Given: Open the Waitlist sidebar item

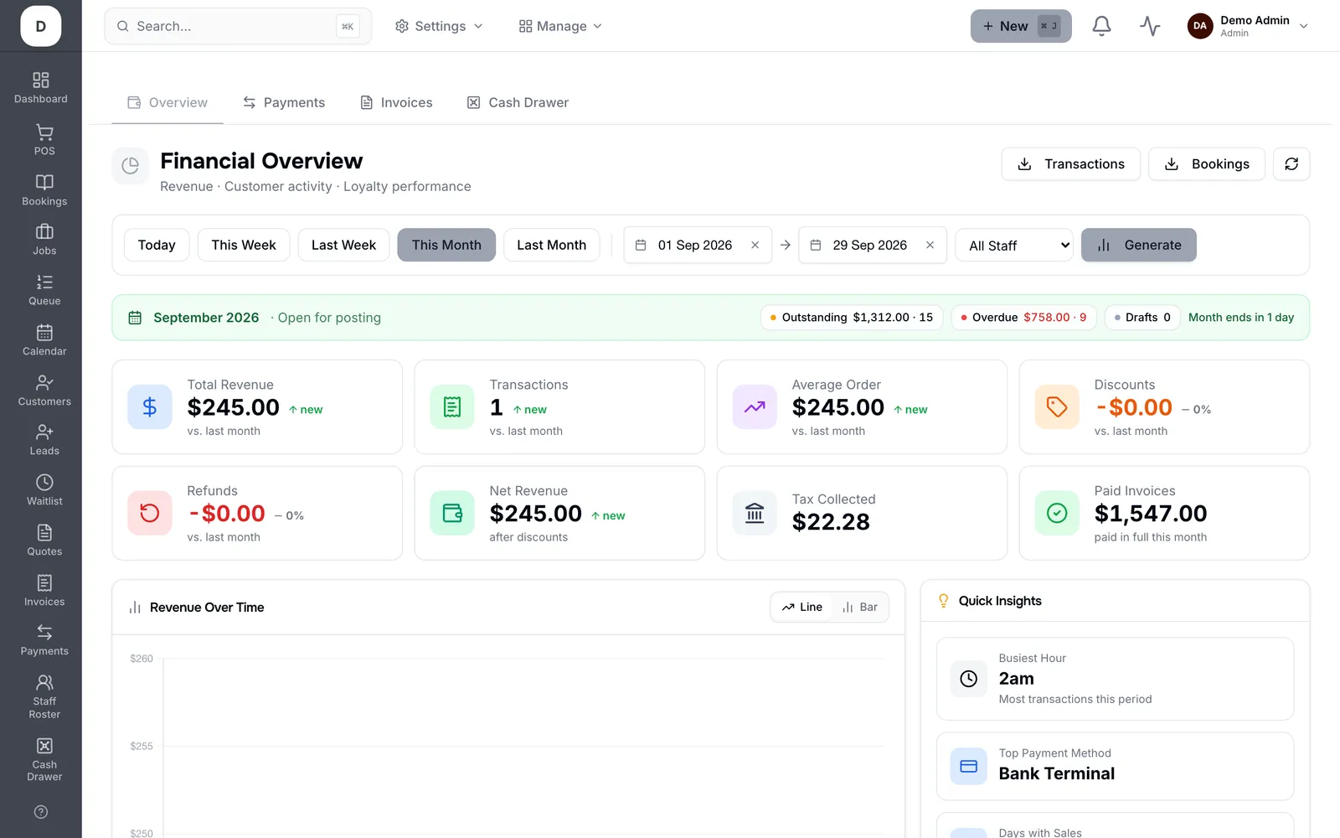Looking at the screenshot, I should click(44, 490).
